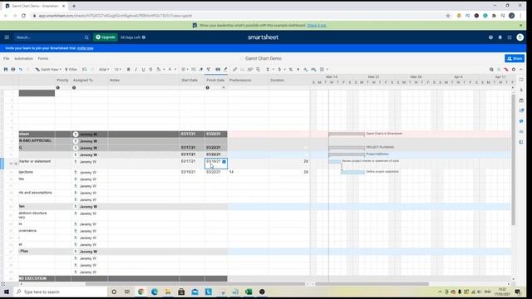Select the highlight changes marker icon
Viewport: 532px width, 299px height.
pyautogui.click(x=225, y=70)
